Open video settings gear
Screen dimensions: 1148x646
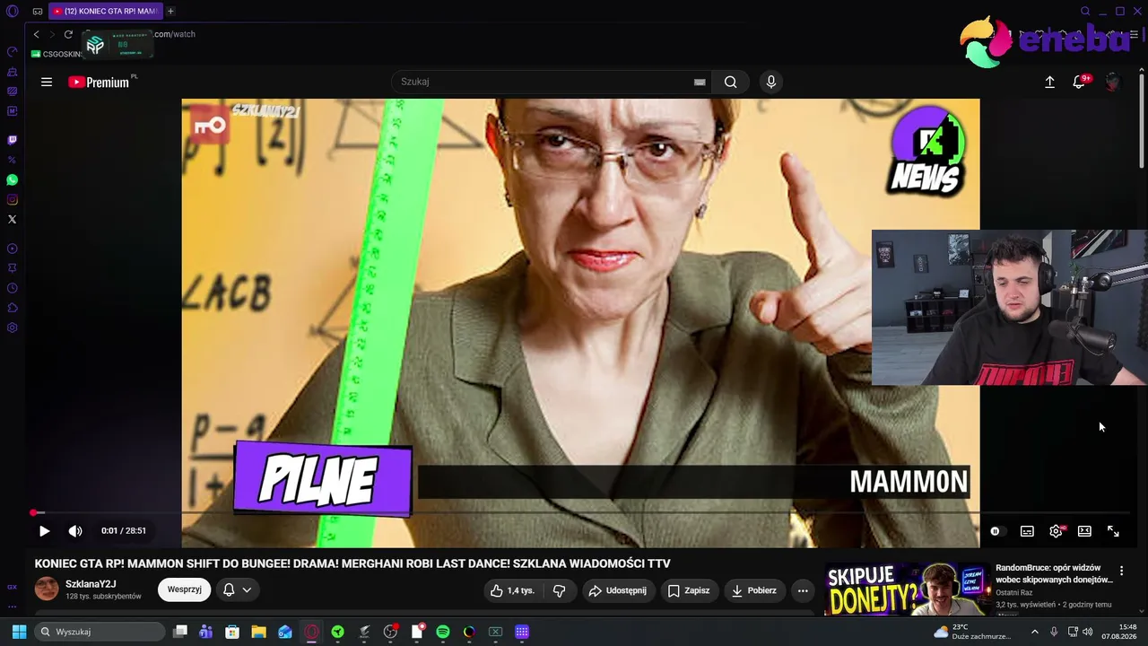1056,531
